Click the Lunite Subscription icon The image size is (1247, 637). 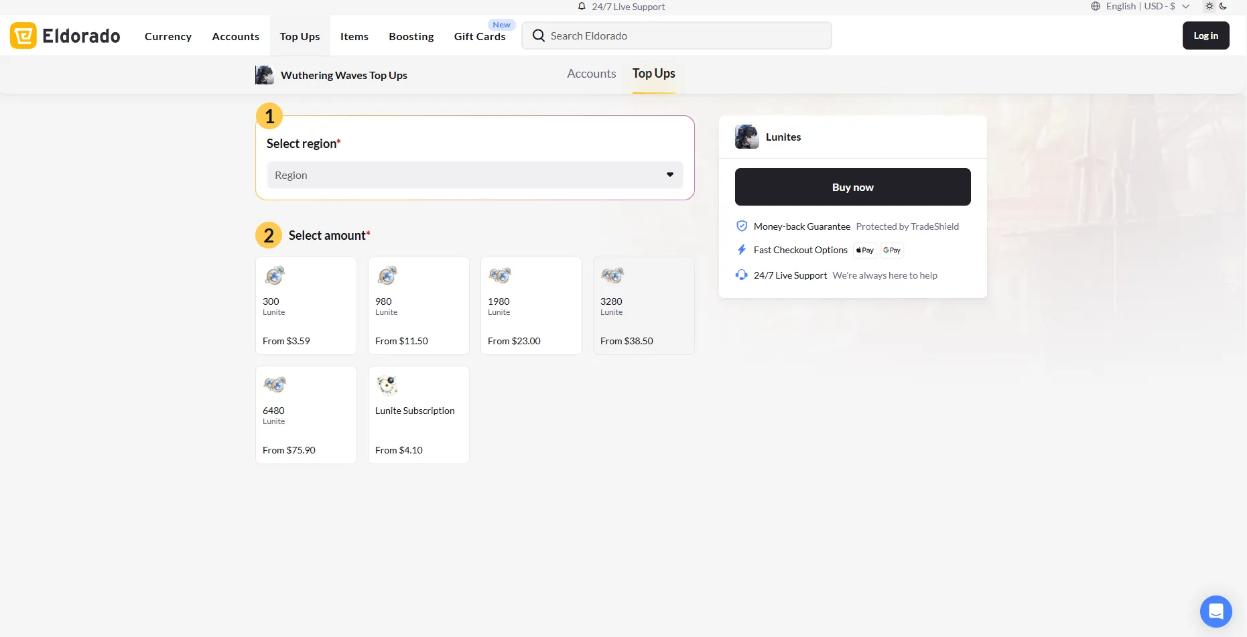click(387, 385)
